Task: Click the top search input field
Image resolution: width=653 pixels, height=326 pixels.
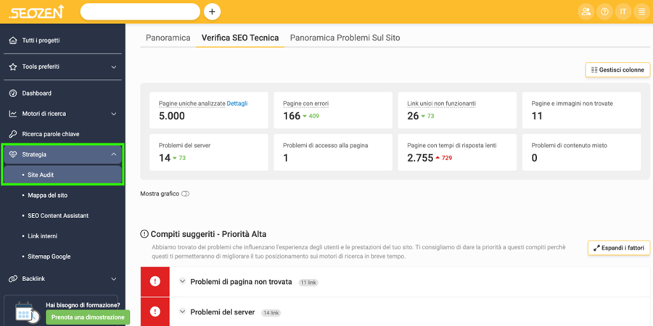Action: tap(139, 12)
